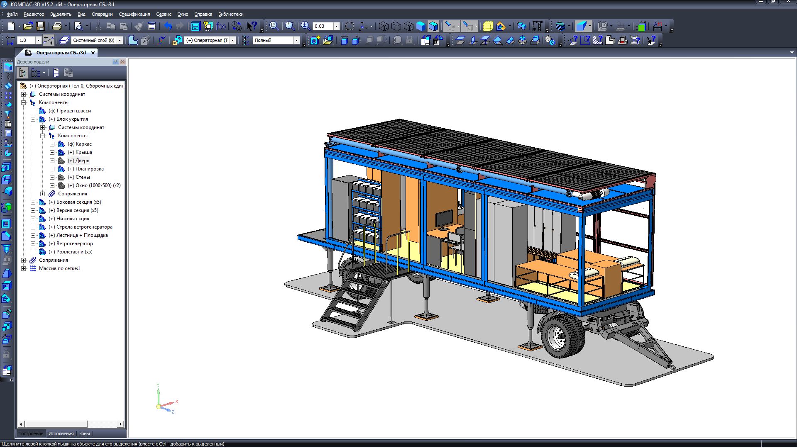Open the zoom scale 0.03 dropdown
This screenshot has height=448, width=797.
coord(336,26)
